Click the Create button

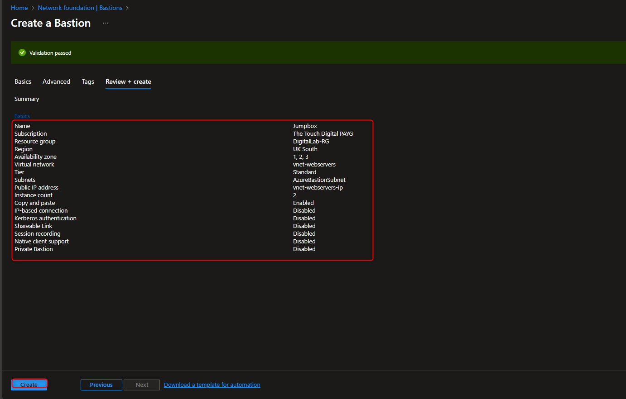click(29, 384)
